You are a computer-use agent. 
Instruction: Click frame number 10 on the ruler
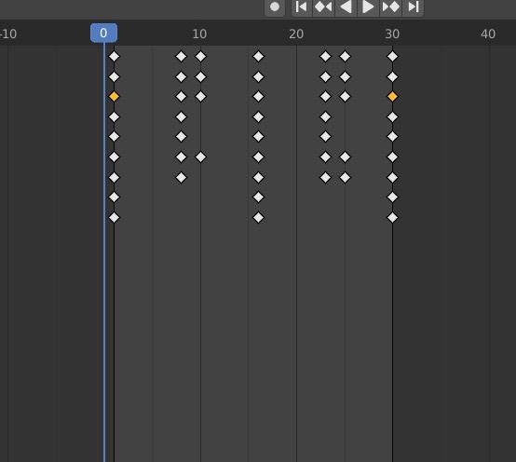(x=199, y=34)
